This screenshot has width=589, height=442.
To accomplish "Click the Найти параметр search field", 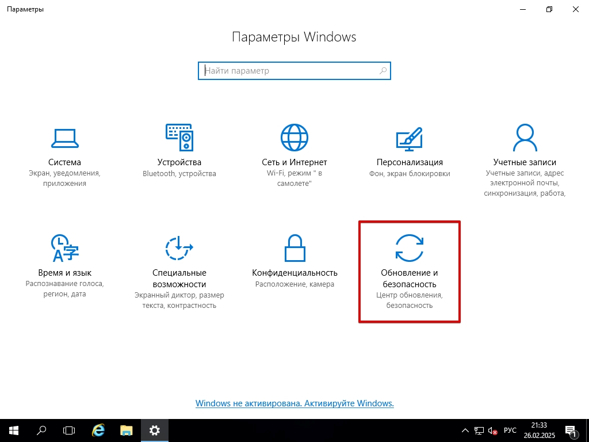I will [294, 71].
